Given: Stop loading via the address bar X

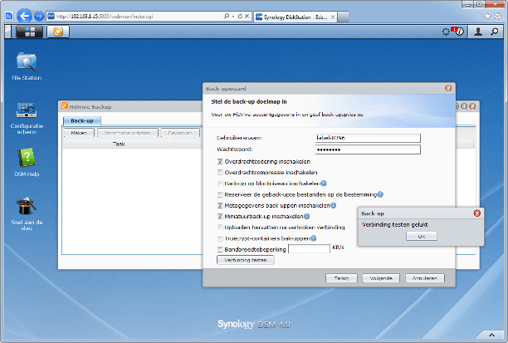Looking at the screenshot, I should (x=247, y=16).
